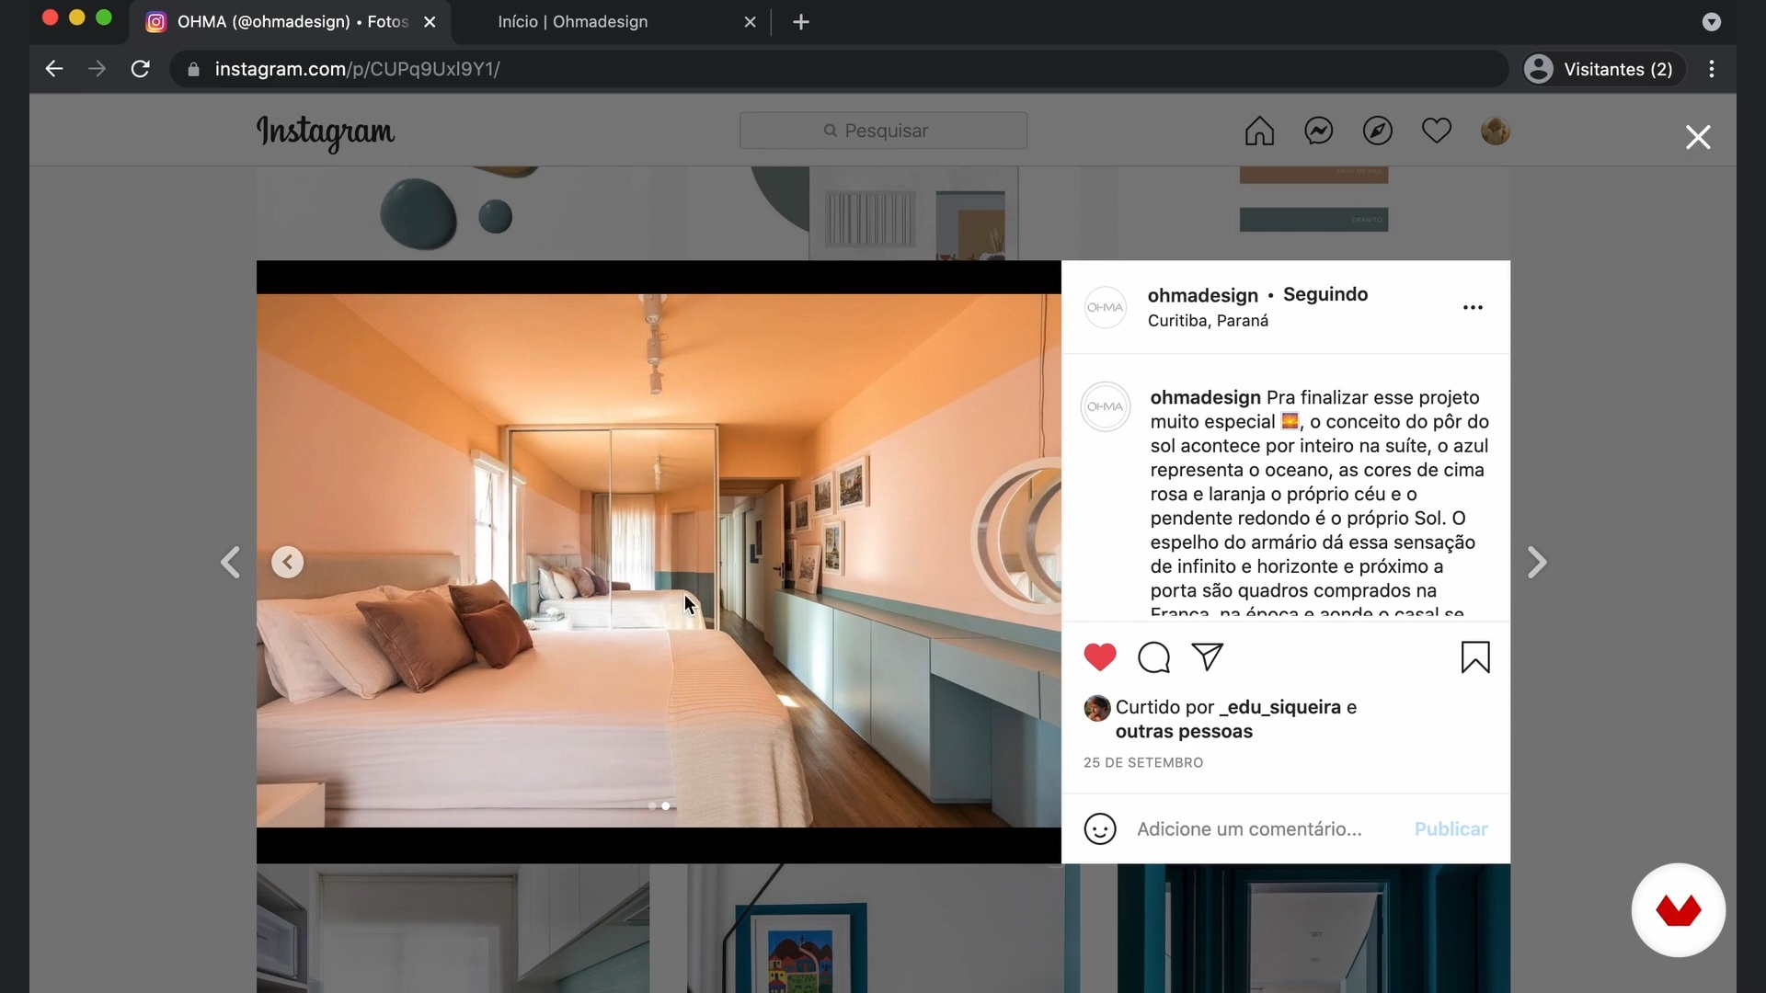
Task: Reload the current page
Action: (x=140, y=69)
